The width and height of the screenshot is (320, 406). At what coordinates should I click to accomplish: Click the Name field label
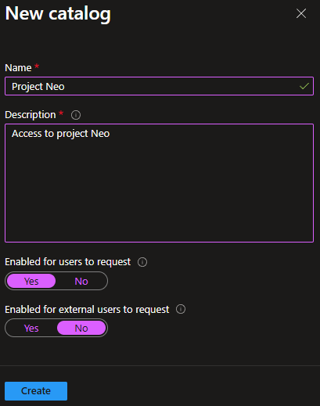tap(18, 68)
